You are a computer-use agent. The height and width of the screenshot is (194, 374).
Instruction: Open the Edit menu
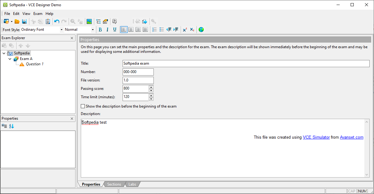(x=16, y=14)
